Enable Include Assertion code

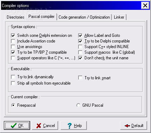tap(13, 41)
